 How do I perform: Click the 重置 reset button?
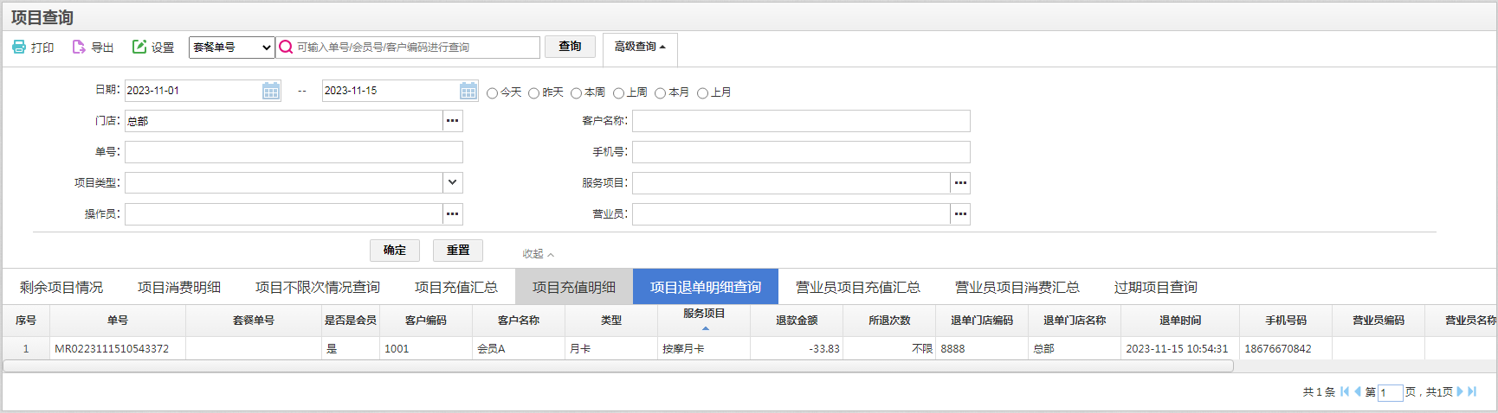[458, 251]
